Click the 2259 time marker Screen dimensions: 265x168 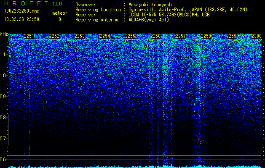point(231,36)
